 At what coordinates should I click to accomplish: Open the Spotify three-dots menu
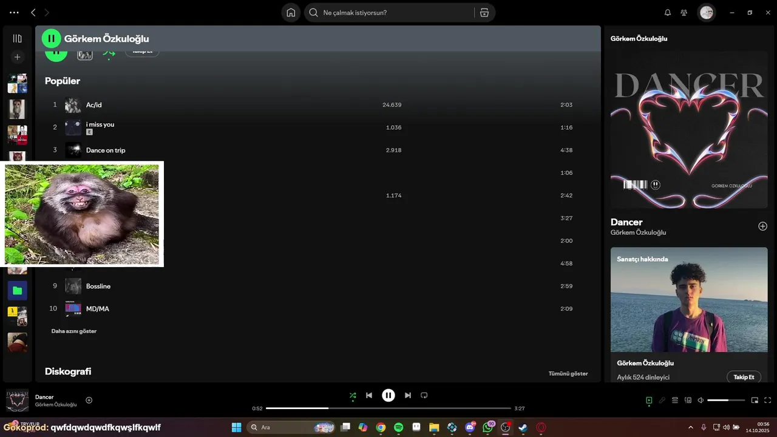[14, 12]
